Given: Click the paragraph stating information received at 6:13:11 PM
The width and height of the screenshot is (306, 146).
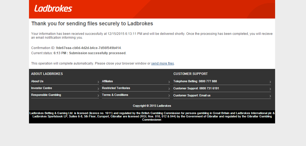Looking at the screenshot, I should coord(152,36).
